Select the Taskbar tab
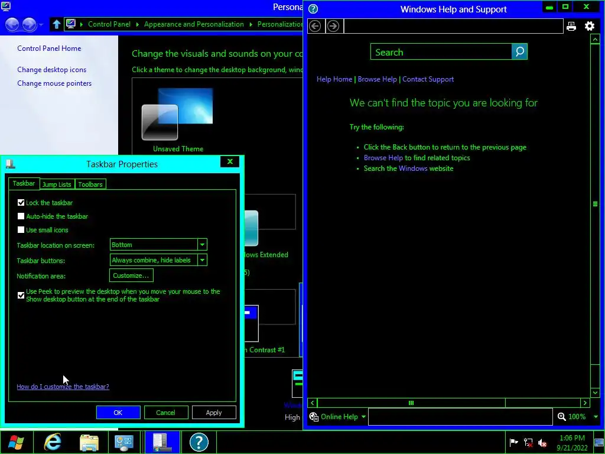Screen dimensions: 605x454 24,183
